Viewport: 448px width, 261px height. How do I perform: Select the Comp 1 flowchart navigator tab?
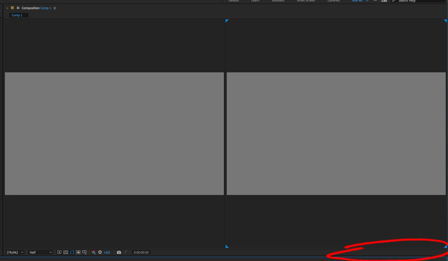coord(19,15)
